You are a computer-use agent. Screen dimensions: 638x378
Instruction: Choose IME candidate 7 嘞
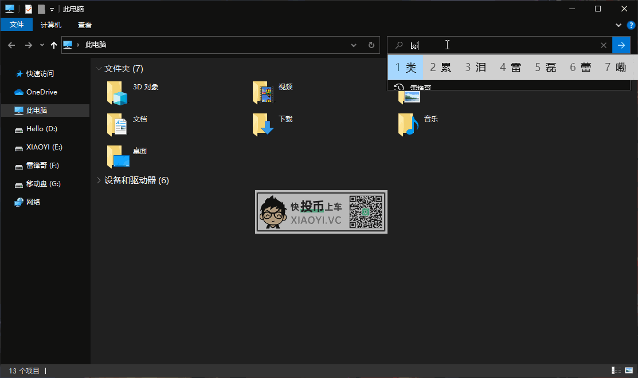click(x=615, y=68)
